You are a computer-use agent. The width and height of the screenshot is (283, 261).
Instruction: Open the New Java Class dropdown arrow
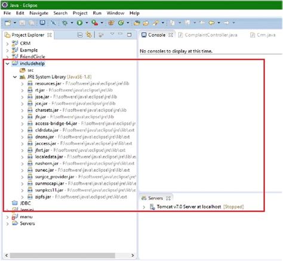click(128, 23)
